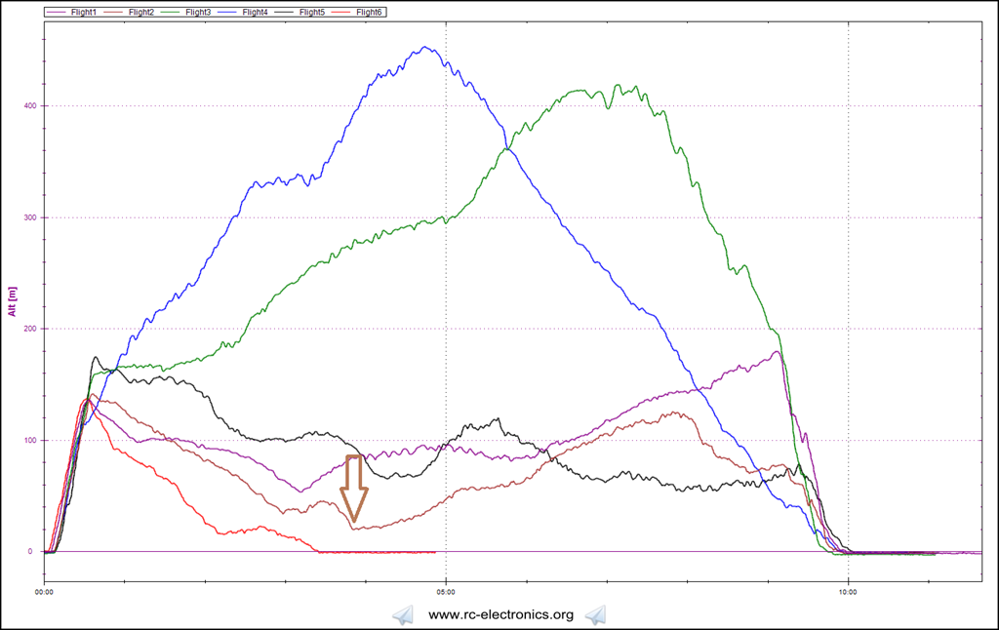Click the 00:00 time axis label
This screenshot has height=630, width=999.
pos(44,591)
